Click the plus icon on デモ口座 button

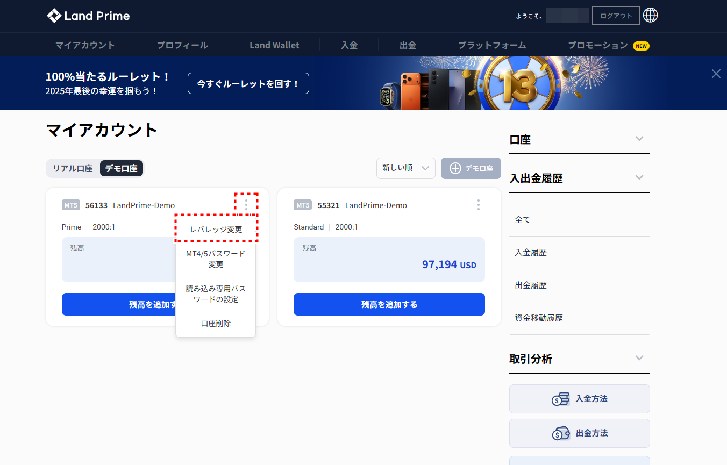[455, 168]
